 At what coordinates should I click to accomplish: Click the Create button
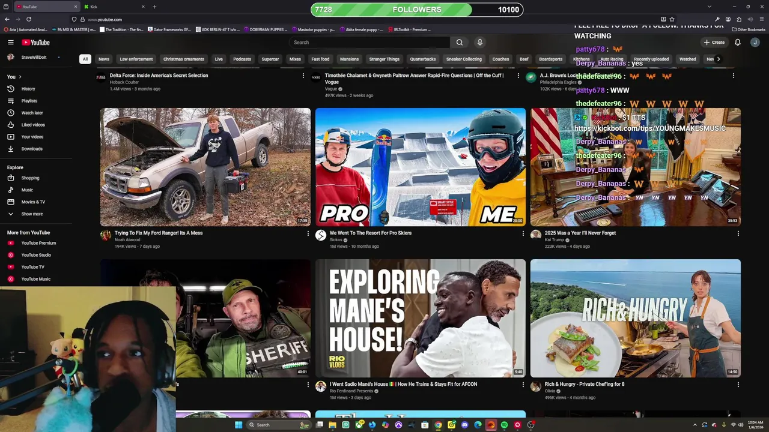tap(714, 43)
